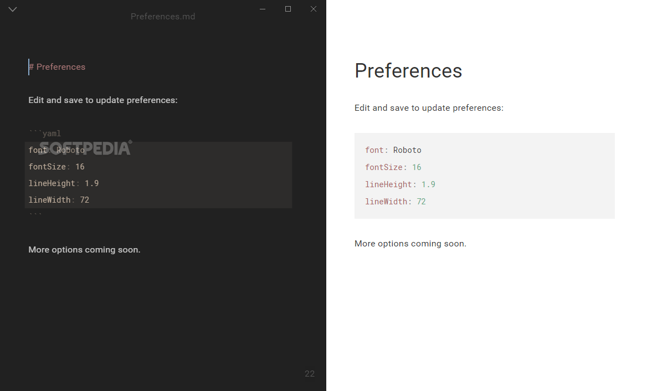Click 'fontSize: 16' in preview code block

393,167
